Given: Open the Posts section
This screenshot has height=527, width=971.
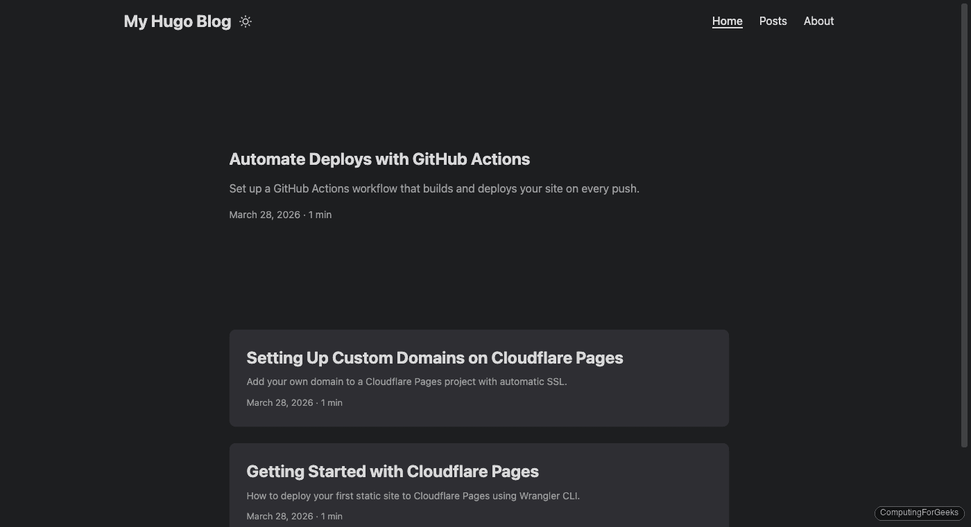Looking at the screenshot, I should click(x=773, y=21).
